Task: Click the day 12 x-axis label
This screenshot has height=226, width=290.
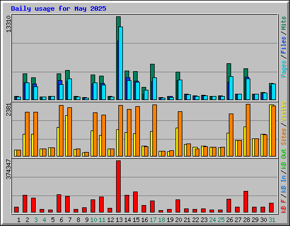Action: [x=110, y=220]
